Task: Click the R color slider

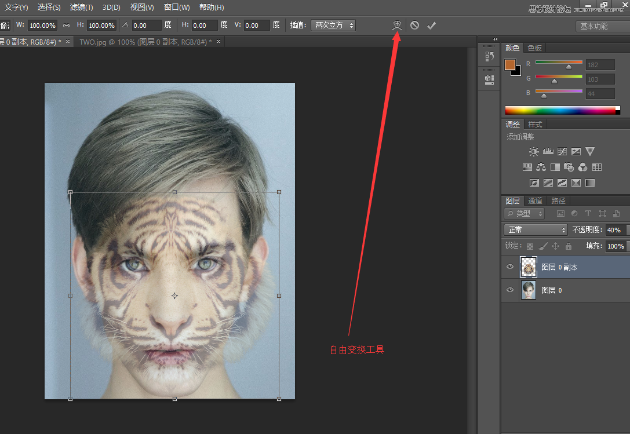Action: (x=559, y=62)
